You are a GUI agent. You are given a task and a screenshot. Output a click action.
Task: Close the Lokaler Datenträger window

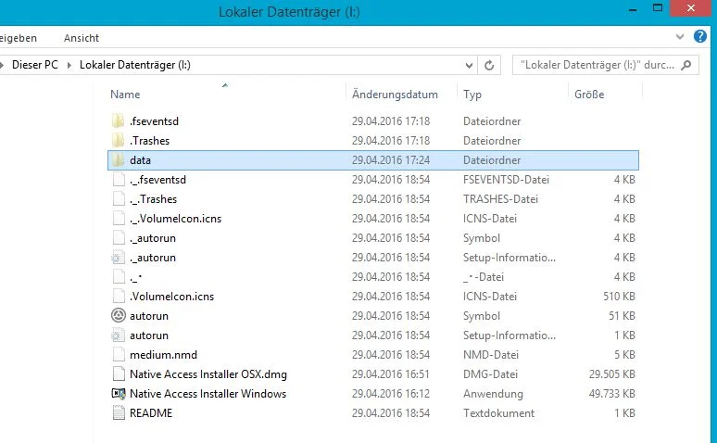pos(690,8)
